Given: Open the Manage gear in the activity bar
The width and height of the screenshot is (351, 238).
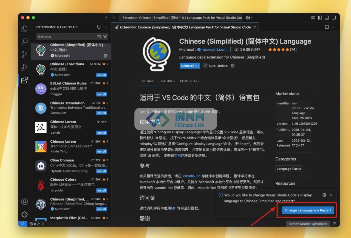Looking at the screenshot, I should pos(24,214).
